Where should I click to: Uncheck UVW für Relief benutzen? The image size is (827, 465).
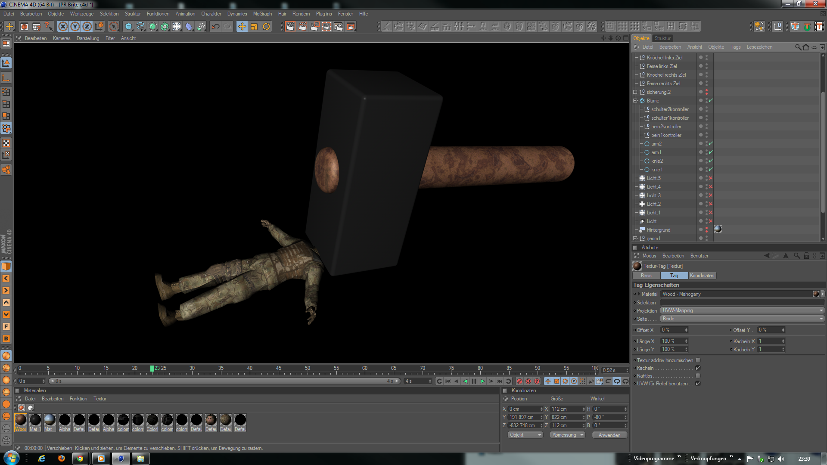[698, 384]
